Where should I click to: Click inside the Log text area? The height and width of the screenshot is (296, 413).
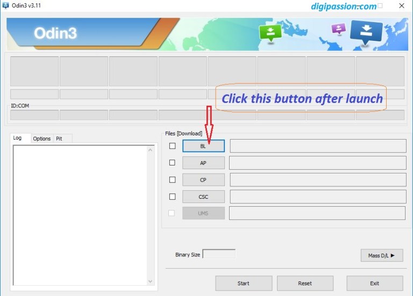click(80, 215)
